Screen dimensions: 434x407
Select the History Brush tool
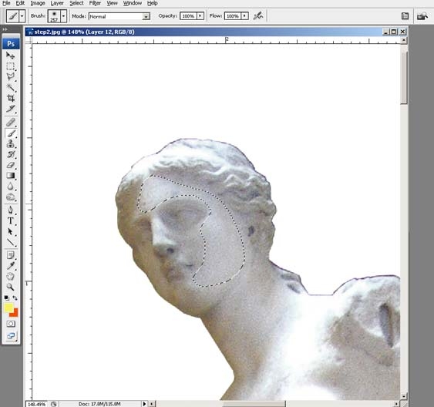[x=11, y=154]
